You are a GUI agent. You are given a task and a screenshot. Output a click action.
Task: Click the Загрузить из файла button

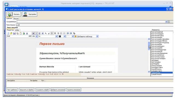click(27, 90)
